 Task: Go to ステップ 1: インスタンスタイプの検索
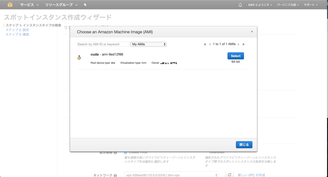click(33, 25)
